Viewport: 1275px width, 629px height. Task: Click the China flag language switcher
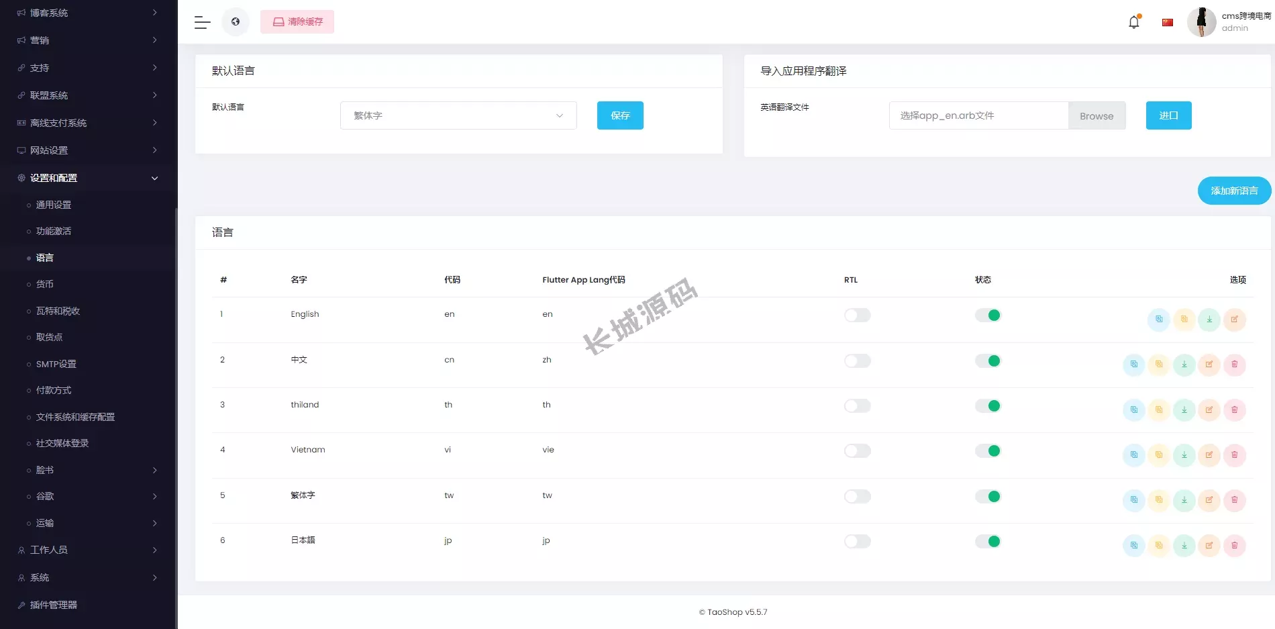pyautogui.click(x=1168, y=22)
